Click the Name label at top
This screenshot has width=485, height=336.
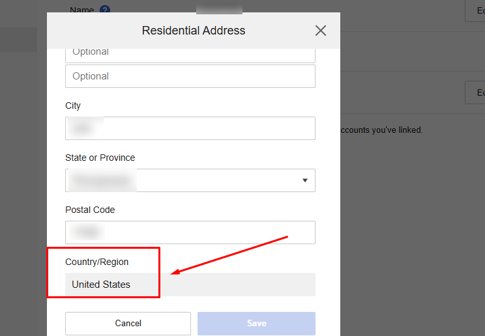(x=81, y=10)
